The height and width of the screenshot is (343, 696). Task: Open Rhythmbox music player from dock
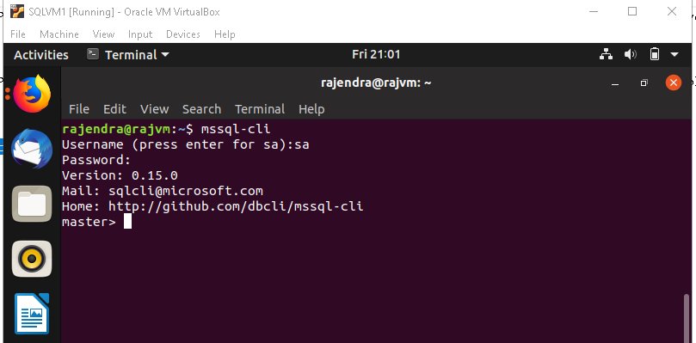32,258
